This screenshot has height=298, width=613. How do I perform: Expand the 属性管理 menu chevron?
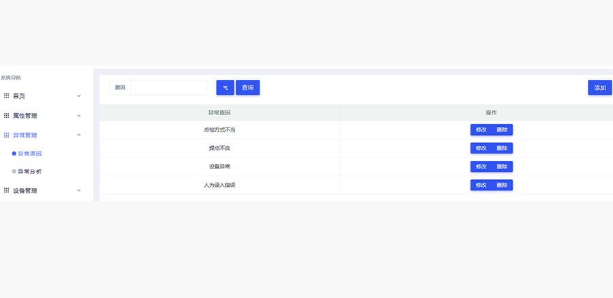pyautogui.click(x=79, y=116)
